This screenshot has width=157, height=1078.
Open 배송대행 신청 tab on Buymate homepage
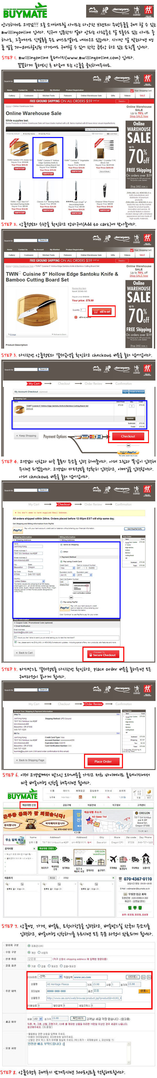pos(29,805)
